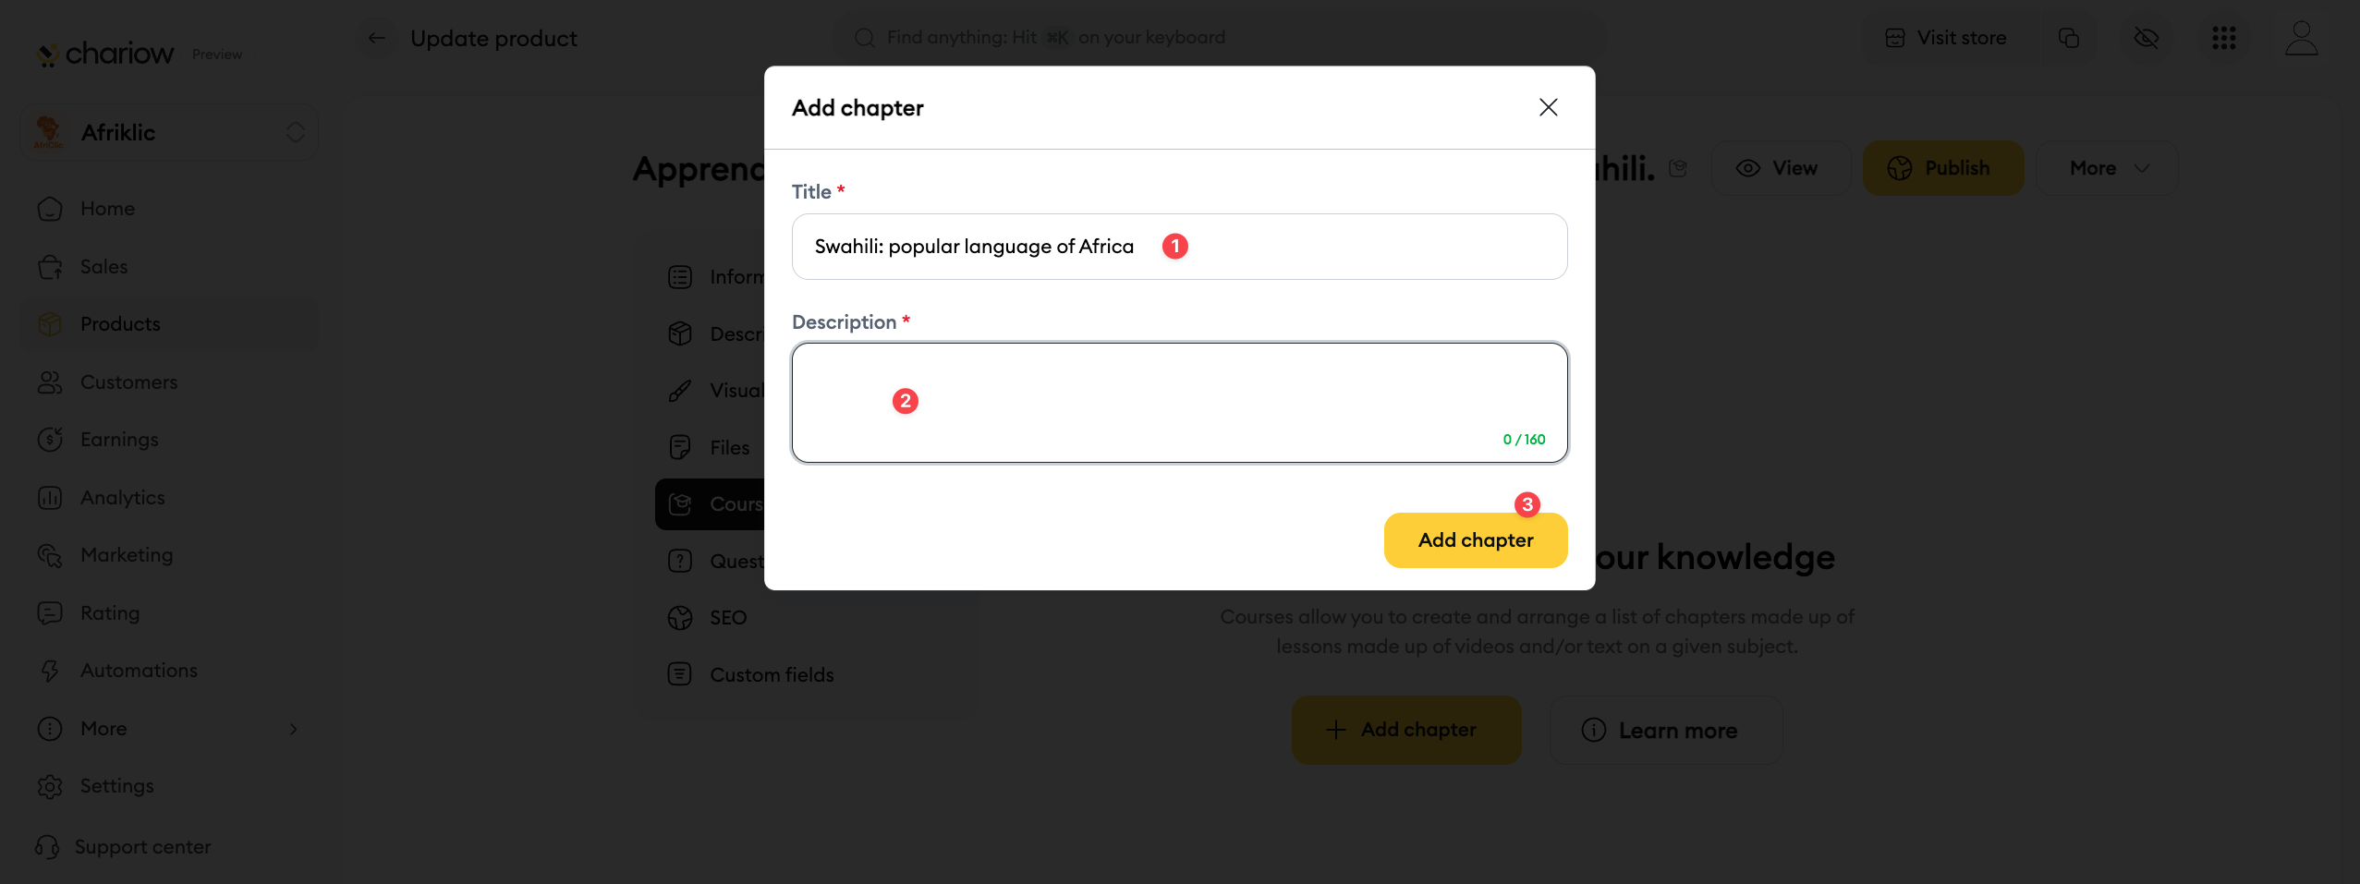The height and width of the screenshot is (884, 2360).
Task: Click the Learn more button
Action: click(x=1665, y=731)
